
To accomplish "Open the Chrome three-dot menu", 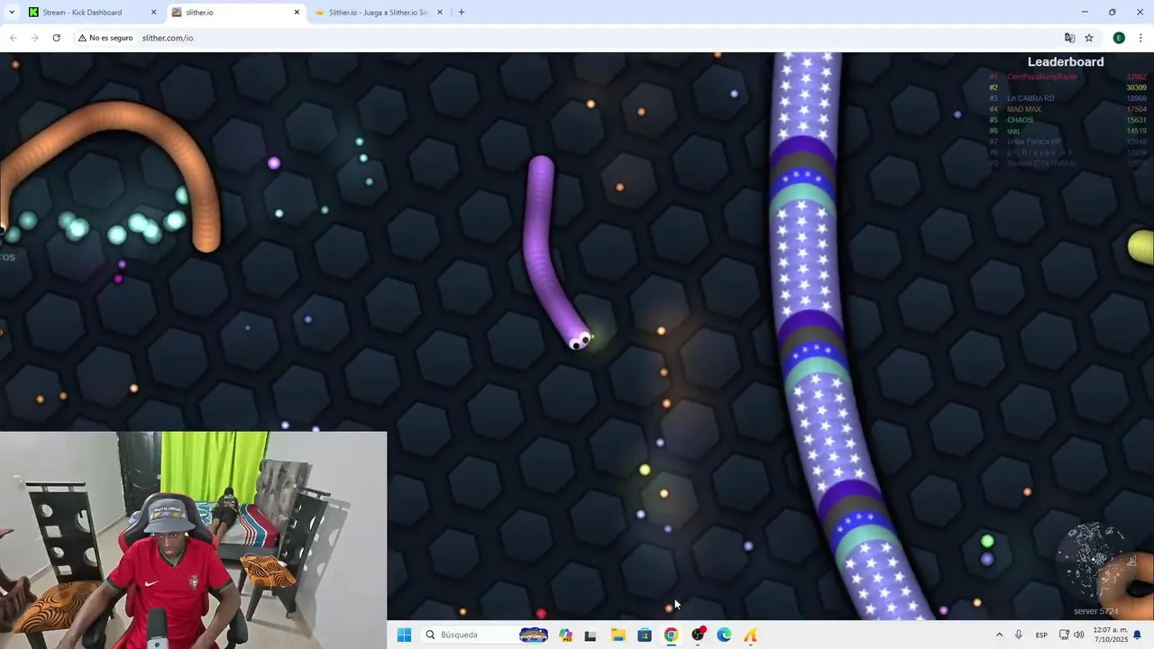I will (x=1141, y=38).
